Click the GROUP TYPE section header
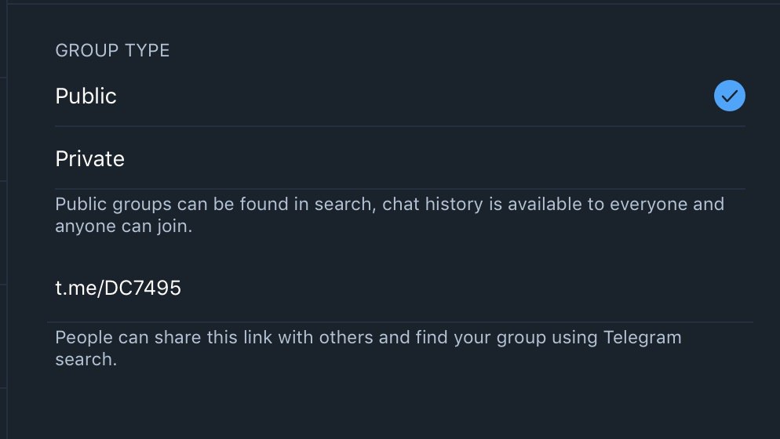This screenshot has width=780, height=439. click(112, 50)
